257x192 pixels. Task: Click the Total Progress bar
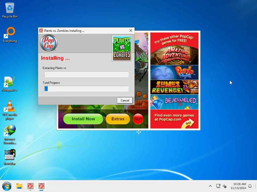(86, 88)
